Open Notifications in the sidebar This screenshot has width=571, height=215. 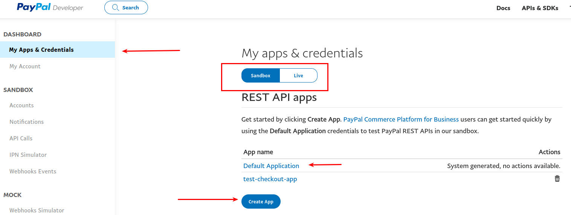(x=26, y=122)
